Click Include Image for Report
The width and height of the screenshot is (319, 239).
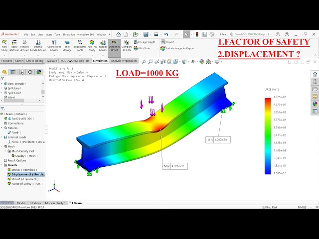click(x=177, y=48)
